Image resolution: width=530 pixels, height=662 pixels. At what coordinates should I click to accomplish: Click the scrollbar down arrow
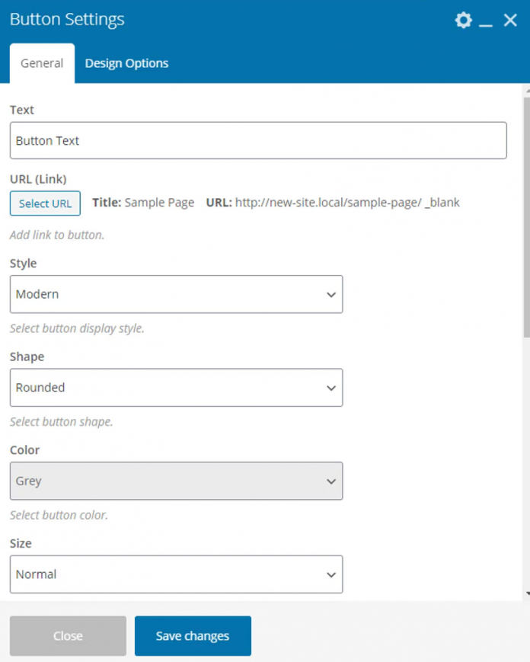point(528,593)
